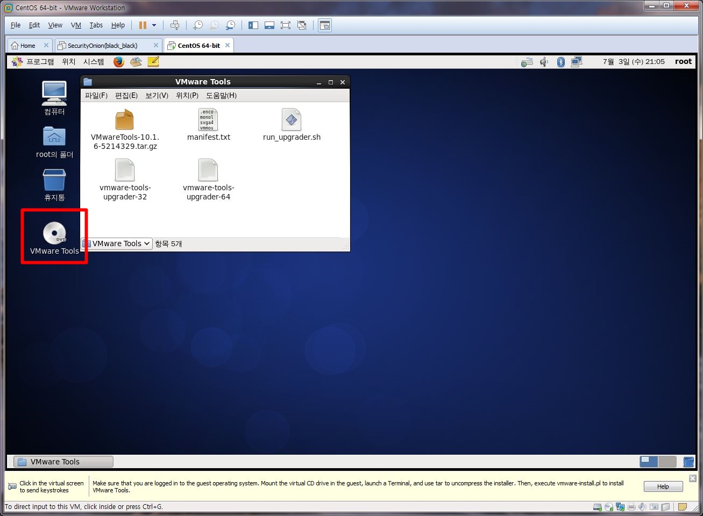Open the notes applet in panel
The height and width of the screenshot is (516, 703).
coord(153,62)
